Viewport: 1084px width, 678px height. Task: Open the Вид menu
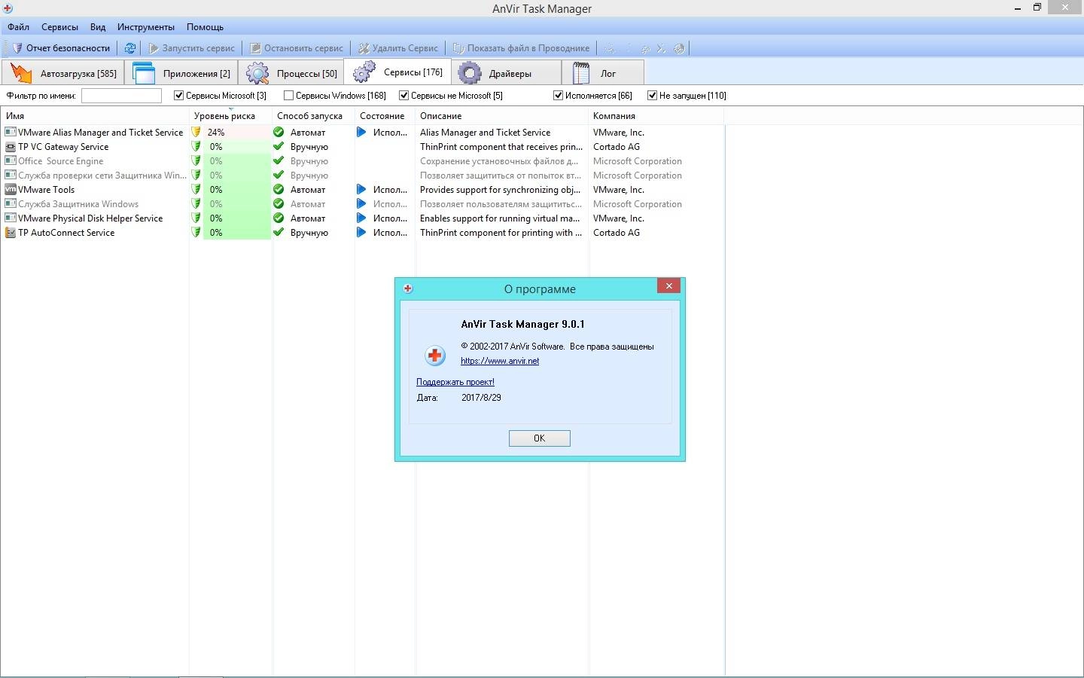pos(98,26)
